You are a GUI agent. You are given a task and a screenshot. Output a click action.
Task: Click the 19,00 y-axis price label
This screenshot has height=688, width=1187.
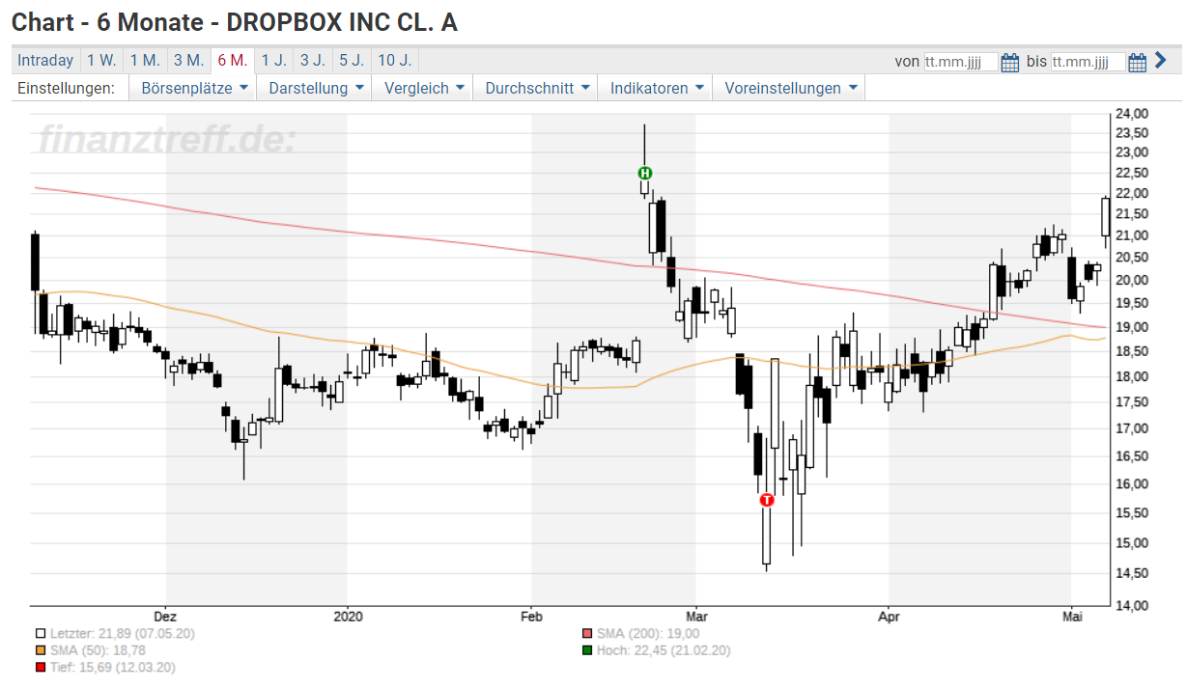pyautogui.click(x=1132, y=327)
